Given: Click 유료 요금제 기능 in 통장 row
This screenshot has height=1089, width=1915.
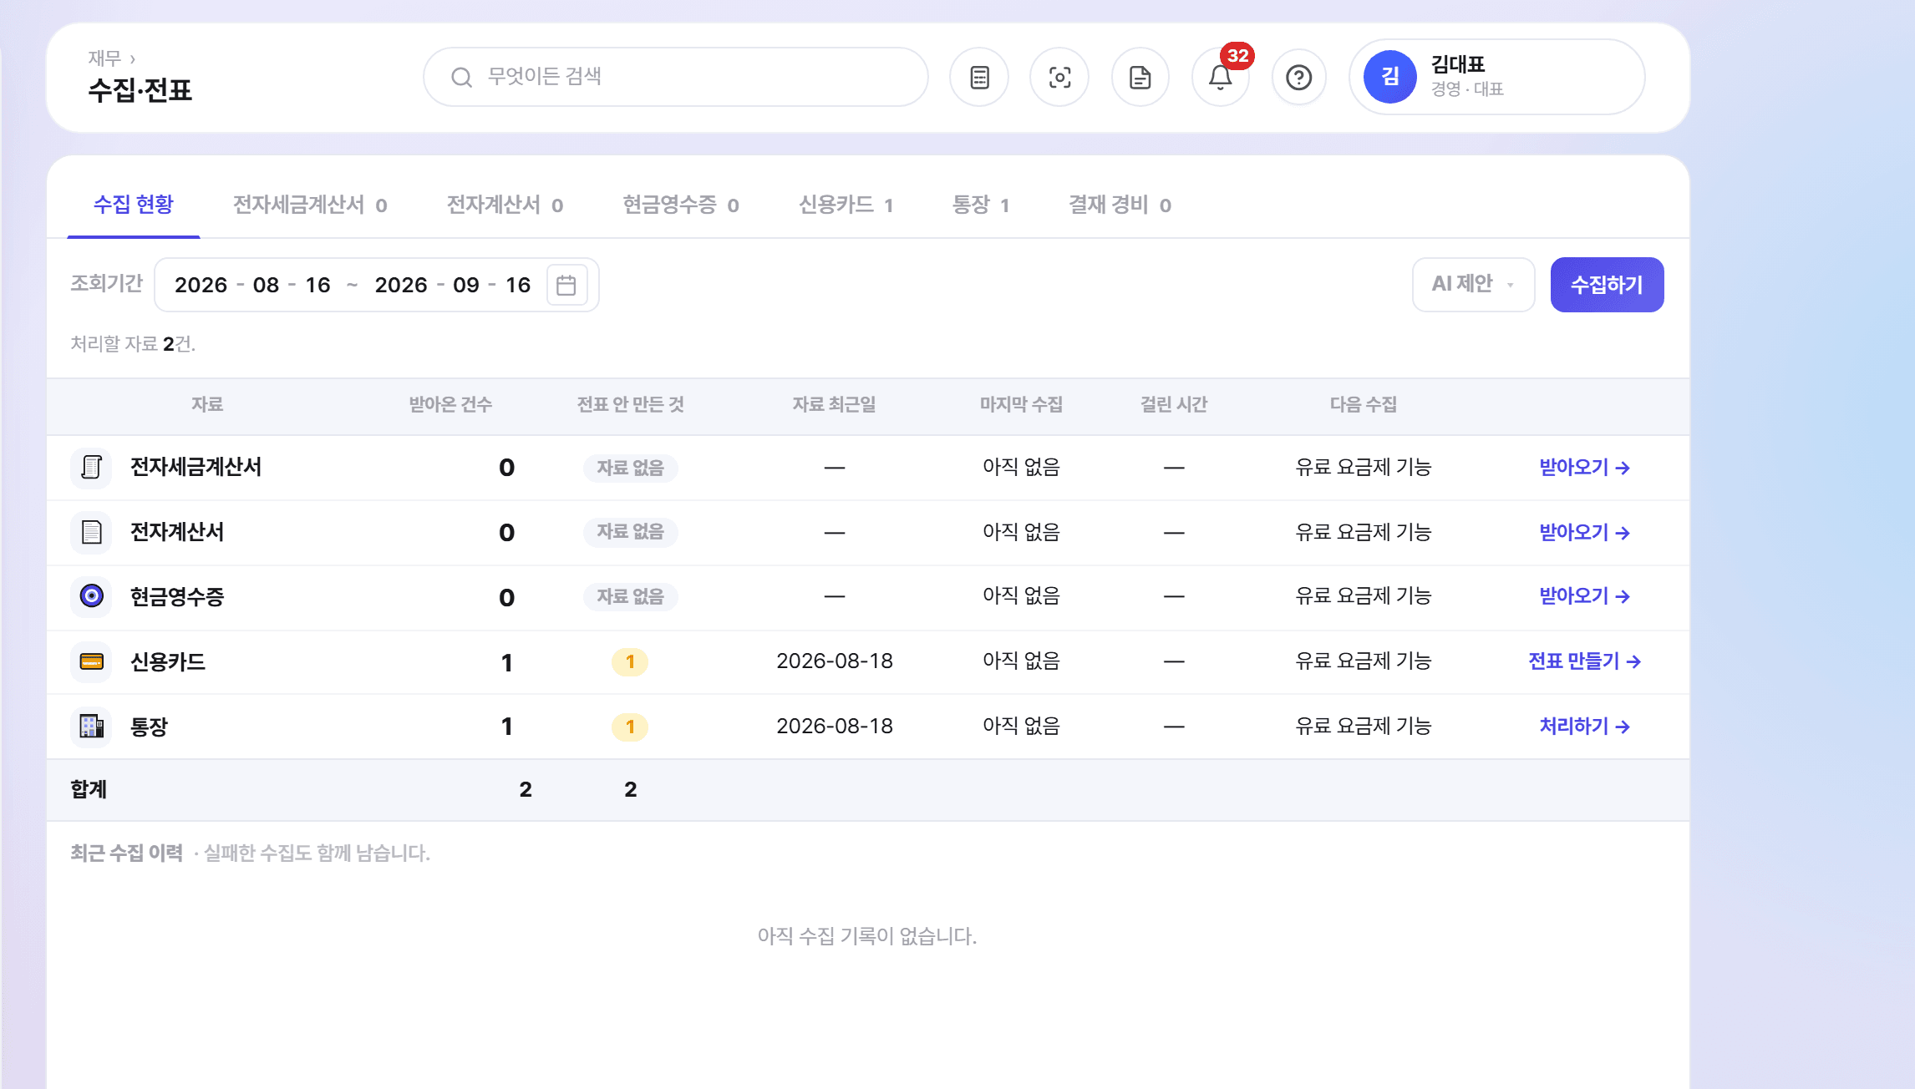Looking at the screenshot, I should pos(1364,726).
